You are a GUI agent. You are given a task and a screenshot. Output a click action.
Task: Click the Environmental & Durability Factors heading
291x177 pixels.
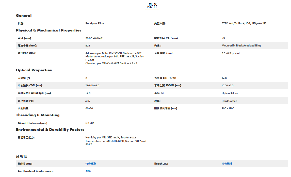[50, 130]
